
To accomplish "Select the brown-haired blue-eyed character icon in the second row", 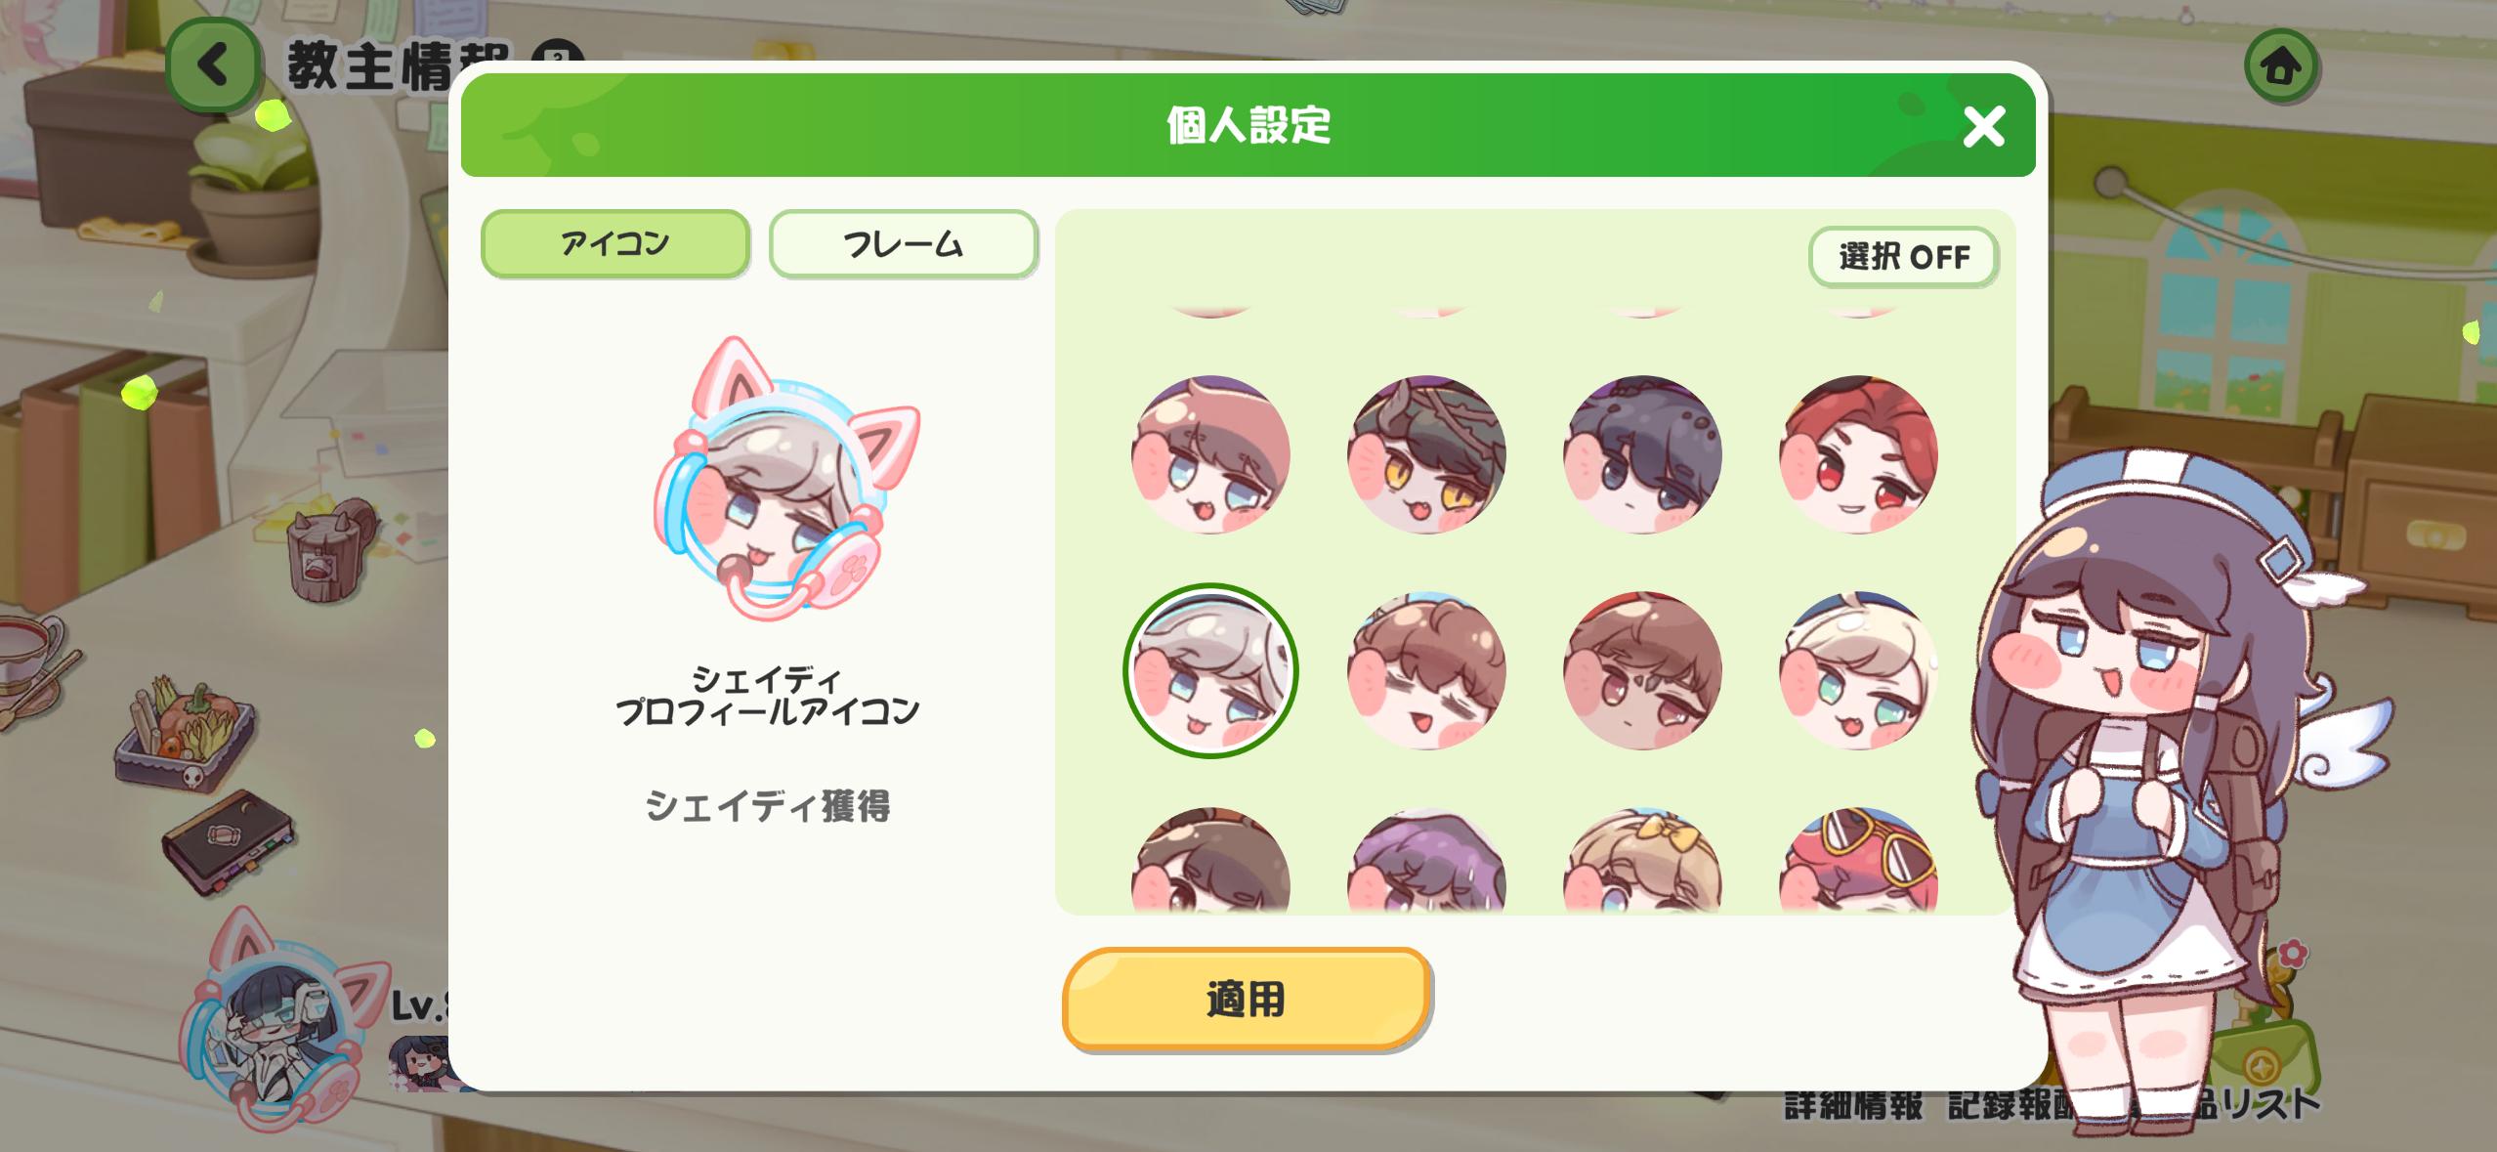I will 1210,454.
